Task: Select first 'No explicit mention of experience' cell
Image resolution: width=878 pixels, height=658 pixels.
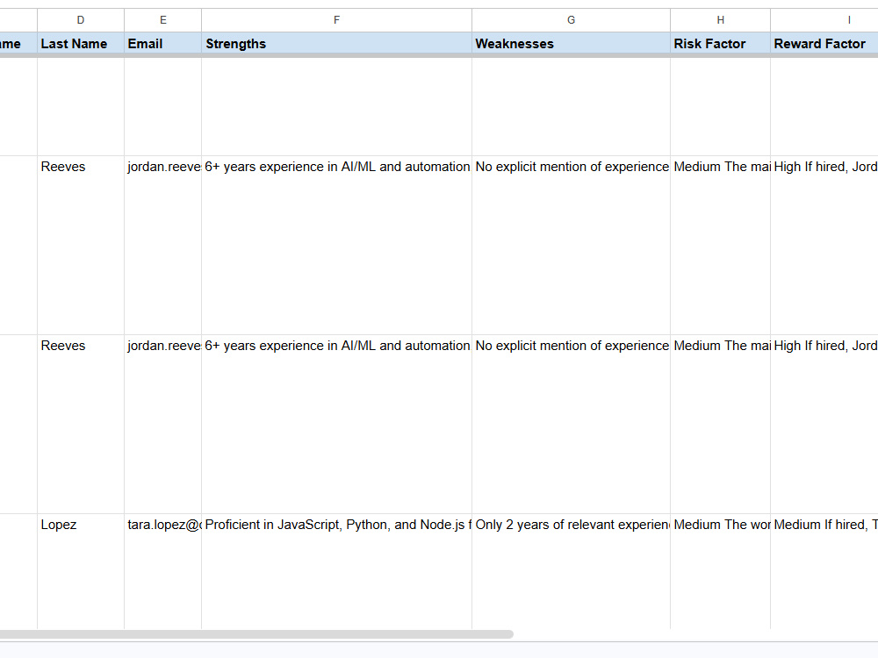Action: (572, 245)
